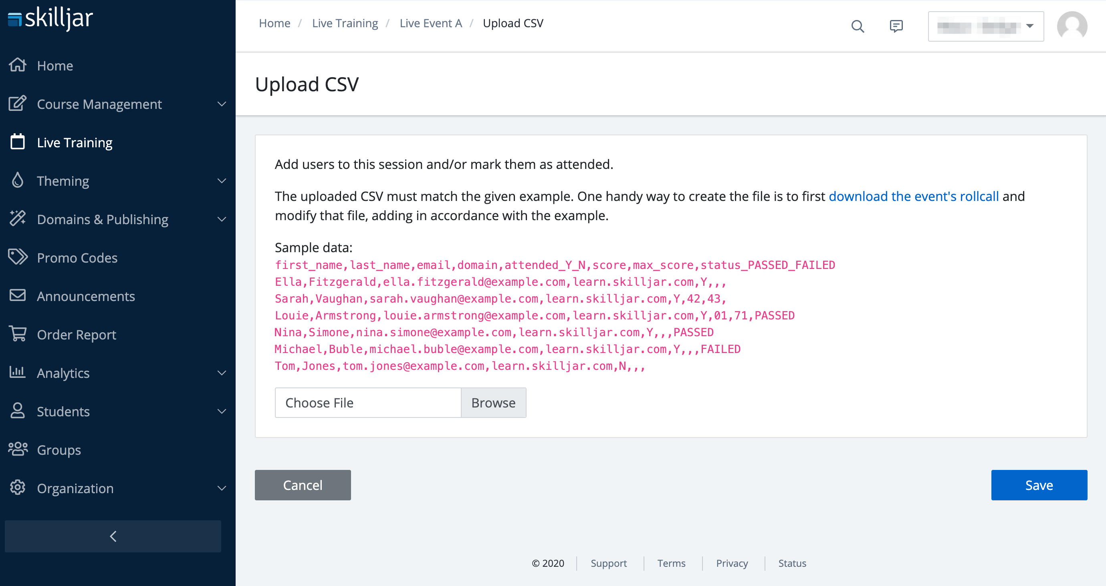Image resolution: width=1106 pixels, height=586 pixels.
Task: Select the Home icon in the sidebar
Action: tap(17, 65)
